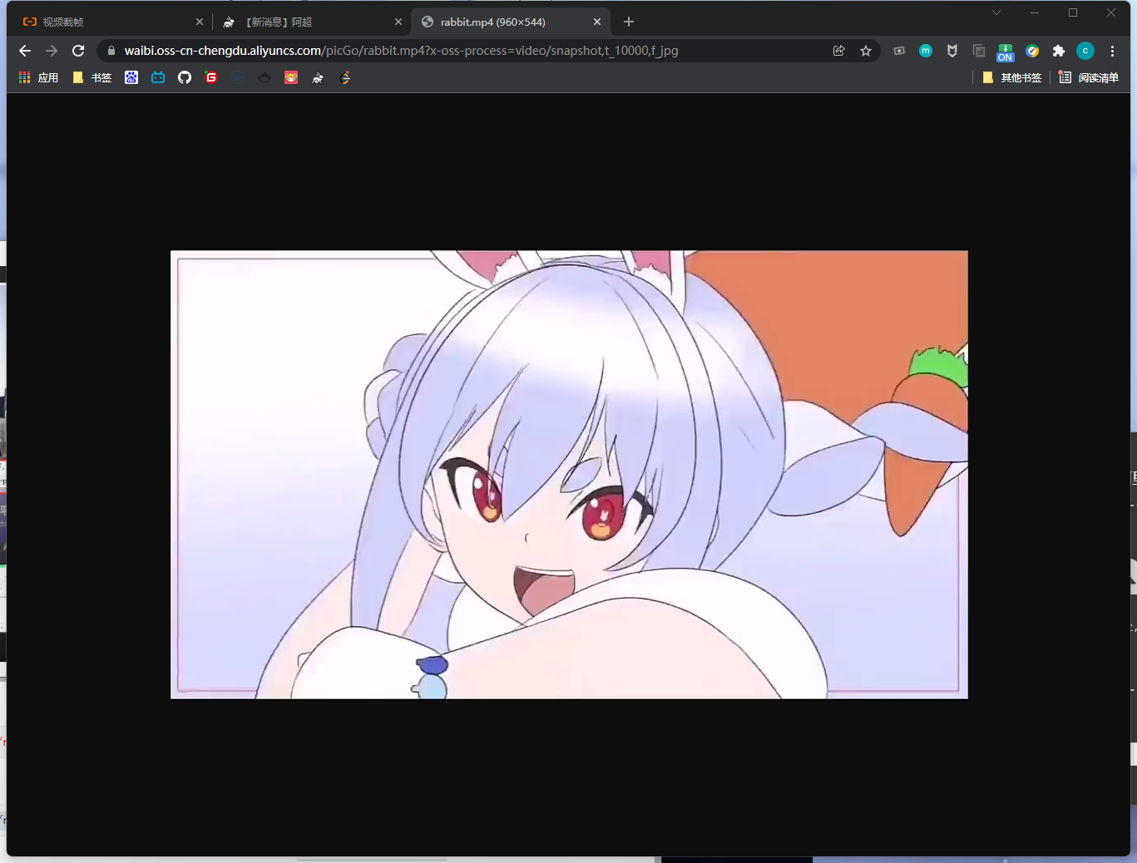This screenshot has height=863, width=1137.
Task: Close the rabbit.mp4 tab
Action: [x=597, y=22]
